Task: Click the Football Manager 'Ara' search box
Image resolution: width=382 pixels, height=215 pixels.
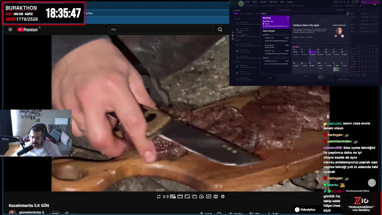Action: pos(337,2)
